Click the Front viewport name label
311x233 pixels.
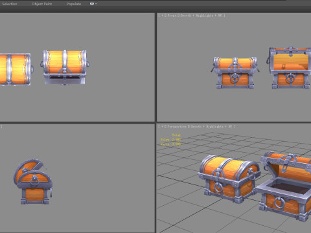click(172, 16)
